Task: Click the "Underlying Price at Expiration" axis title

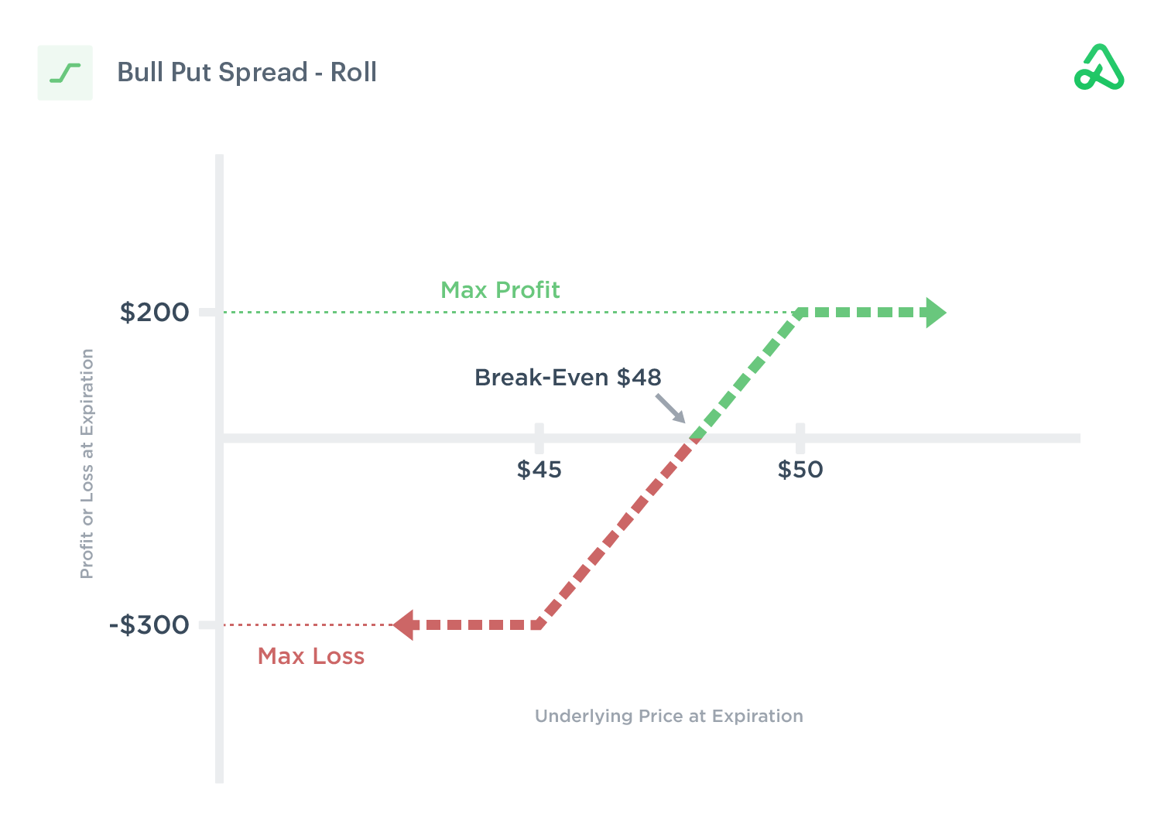Action: (x=669, y=717)
